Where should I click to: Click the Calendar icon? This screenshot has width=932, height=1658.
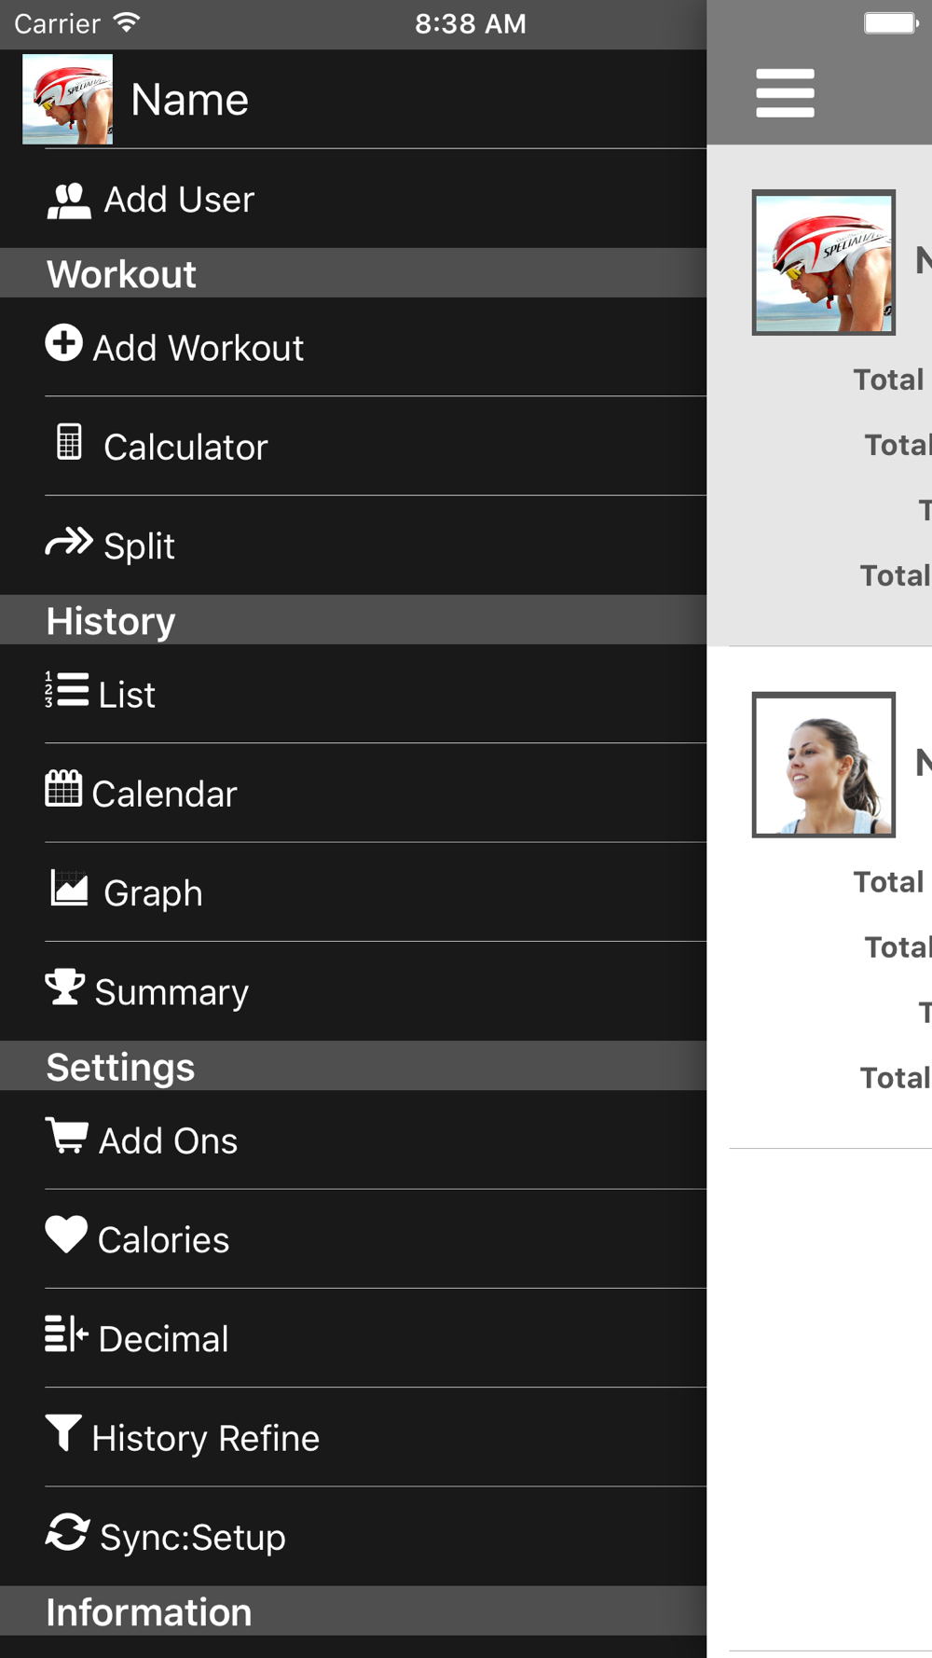coord(63,789)
